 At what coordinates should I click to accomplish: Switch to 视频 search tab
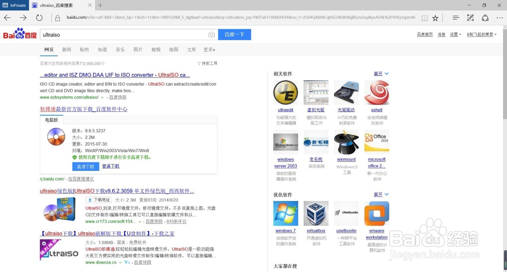point(156,50)
